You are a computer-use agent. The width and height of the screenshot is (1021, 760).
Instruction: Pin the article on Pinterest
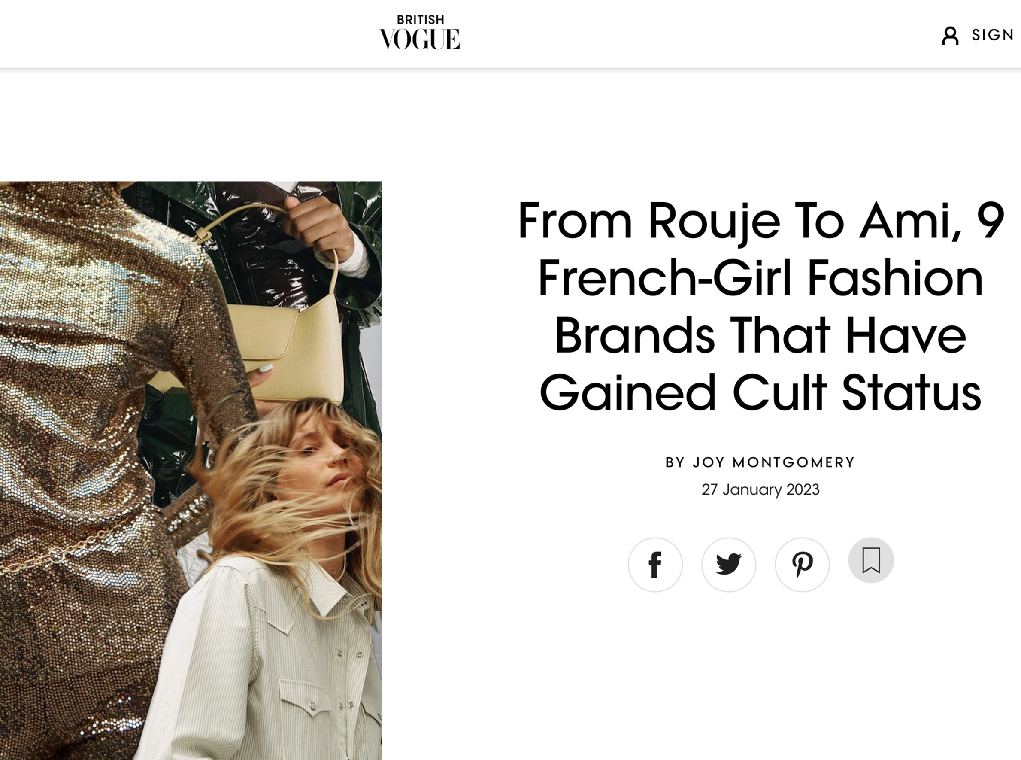point(802,565)
